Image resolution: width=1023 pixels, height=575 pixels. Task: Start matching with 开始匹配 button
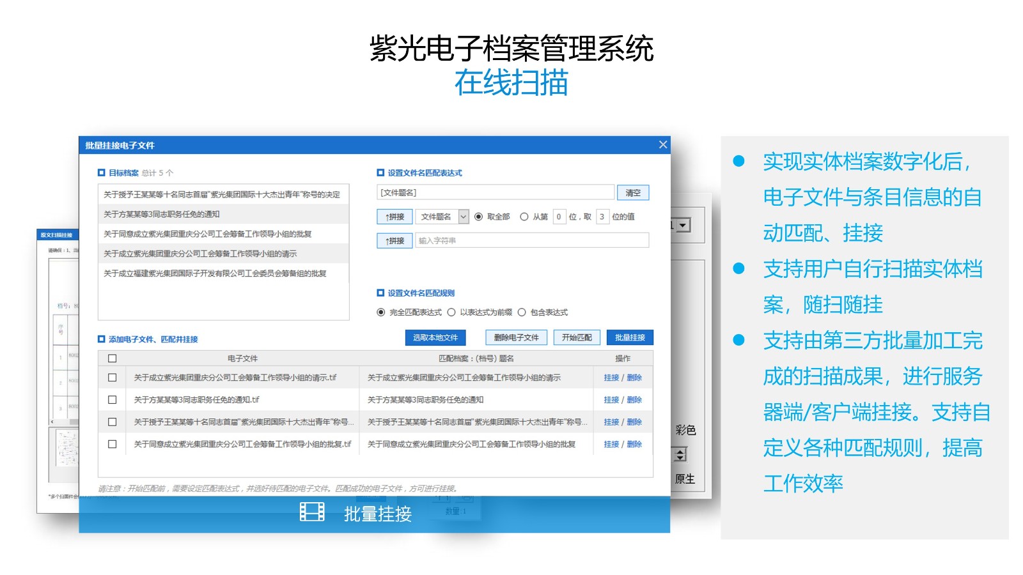(577, 337)
